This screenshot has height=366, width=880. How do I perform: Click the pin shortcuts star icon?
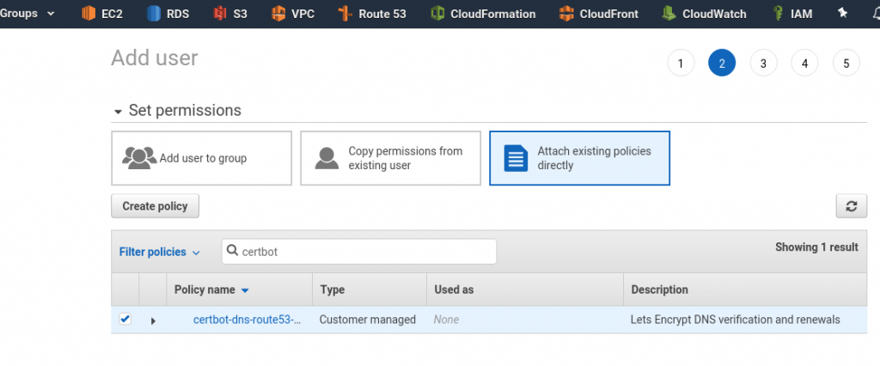click(842, 14)
